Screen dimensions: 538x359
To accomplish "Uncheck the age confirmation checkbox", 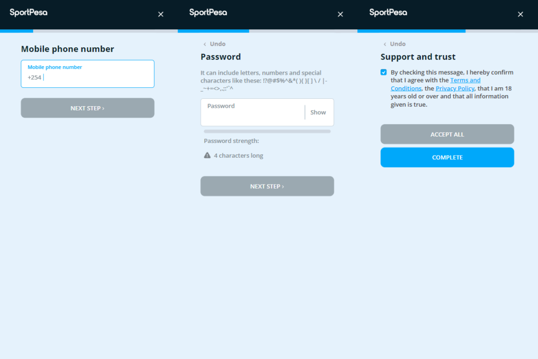I will [x=384, y=72].
